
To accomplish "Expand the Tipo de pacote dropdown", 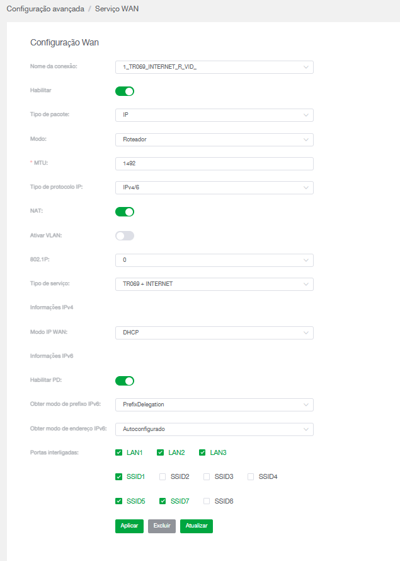I will point(214,115).
